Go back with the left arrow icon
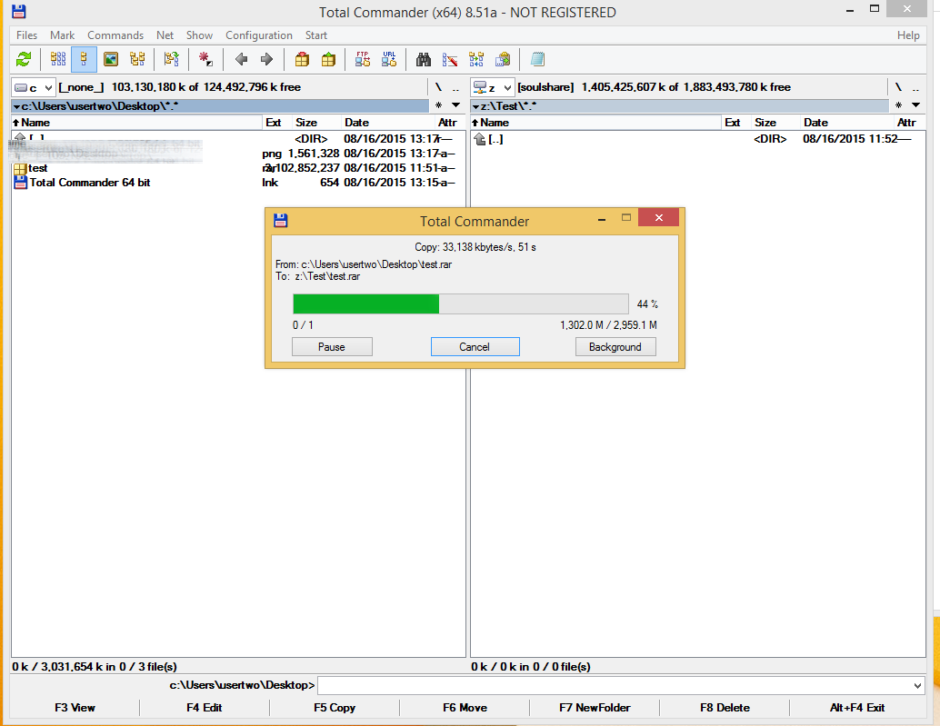940x726 pixels. (241, 59)
